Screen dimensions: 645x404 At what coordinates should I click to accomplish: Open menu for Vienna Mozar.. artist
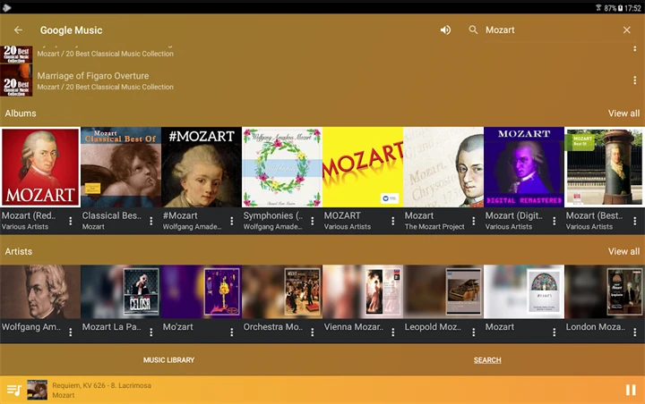click(x=393, y=332)
